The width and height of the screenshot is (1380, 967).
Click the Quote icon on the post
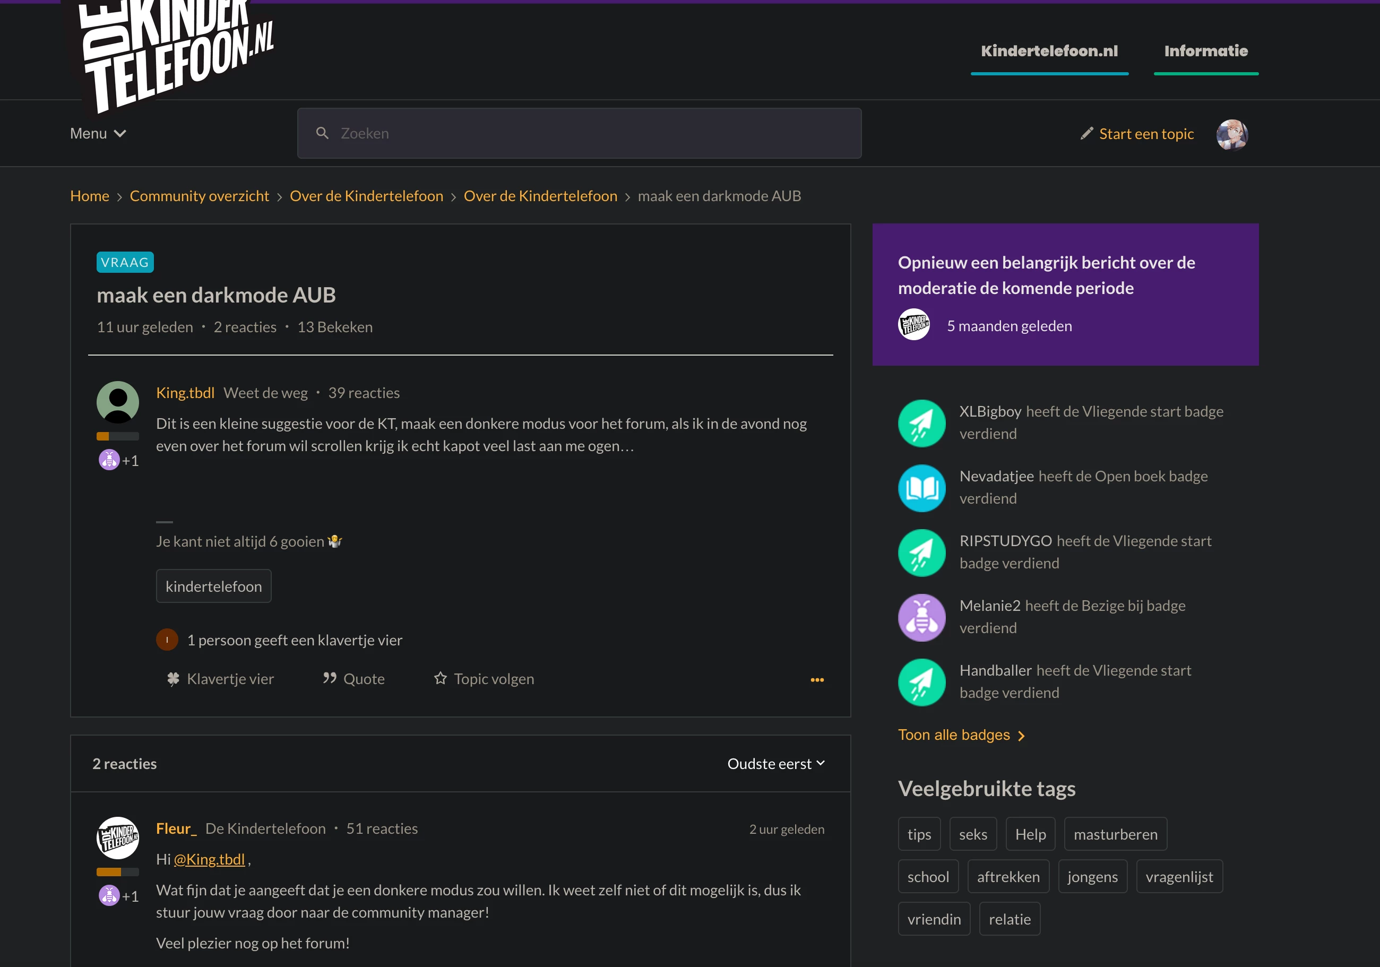coord(330,678)
